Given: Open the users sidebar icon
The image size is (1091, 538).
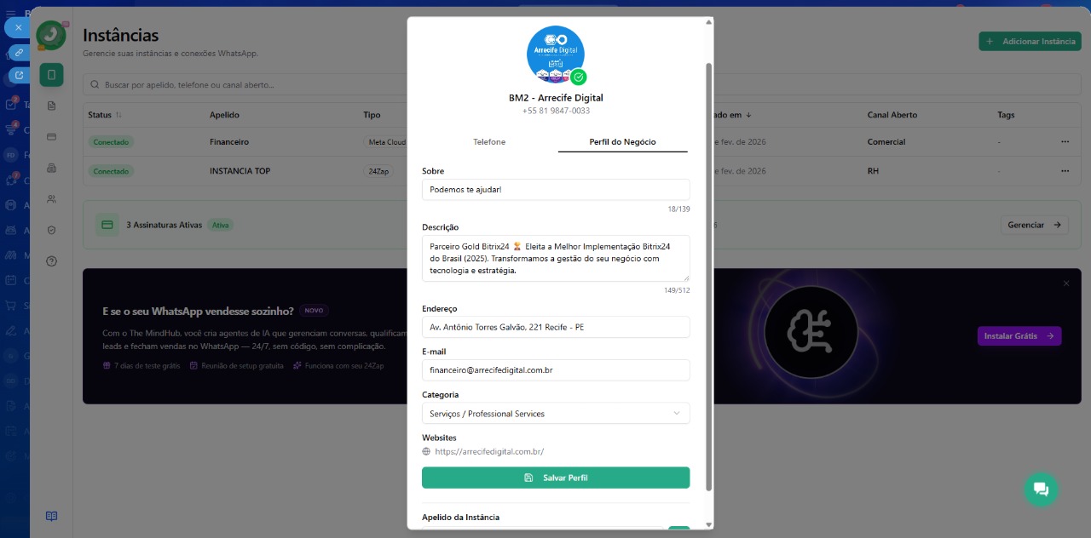Looking at the screenshot, I should (x=51, y=199).
